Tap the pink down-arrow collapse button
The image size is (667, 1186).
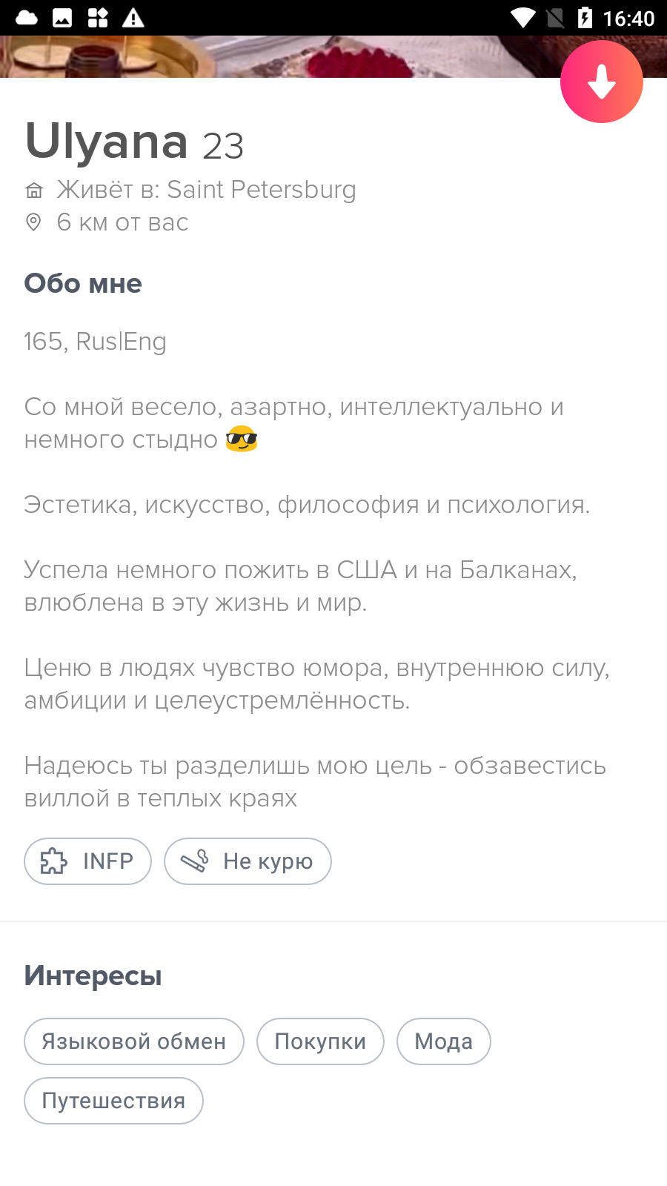(601, 82)
